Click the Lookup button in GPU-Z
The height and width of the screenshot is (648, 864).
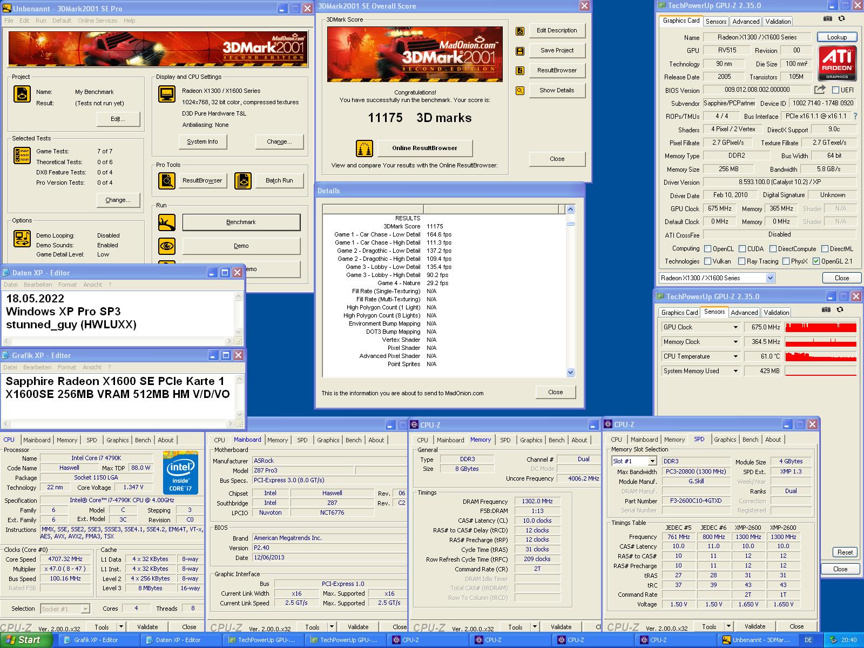point(836,37)
